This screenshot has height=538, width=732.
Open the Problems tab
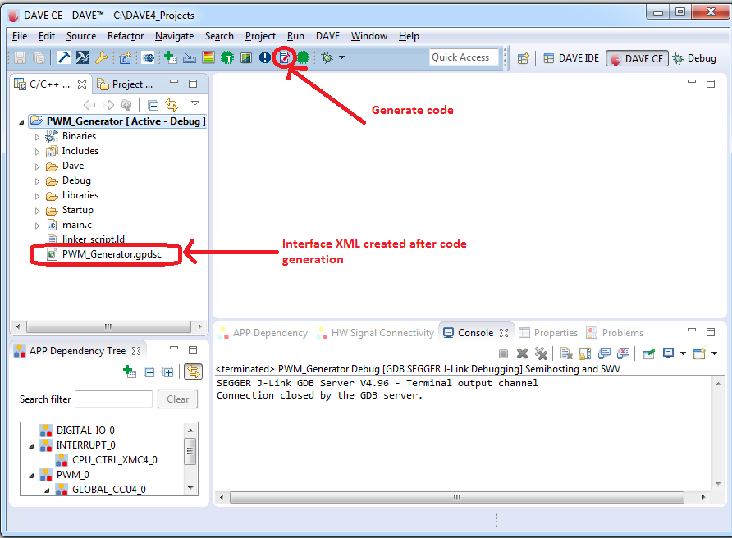pos(615,333)
